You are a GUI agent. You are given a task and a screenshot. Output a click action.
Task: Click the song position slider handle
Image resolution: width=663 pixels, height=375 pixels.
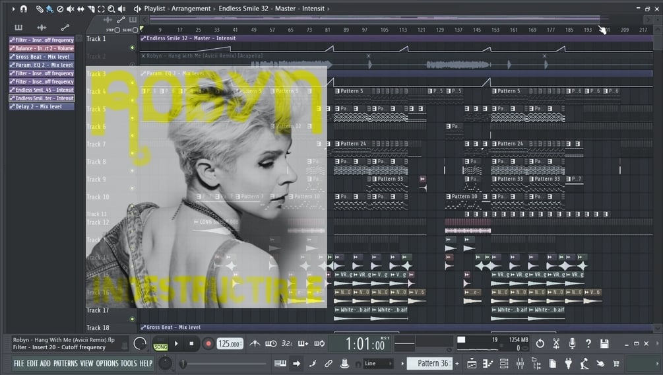pos(183,363)
